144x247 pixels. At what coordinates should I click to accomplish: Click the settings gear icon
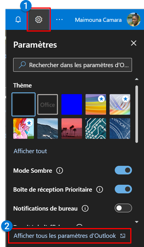click(x=39, y=20)
